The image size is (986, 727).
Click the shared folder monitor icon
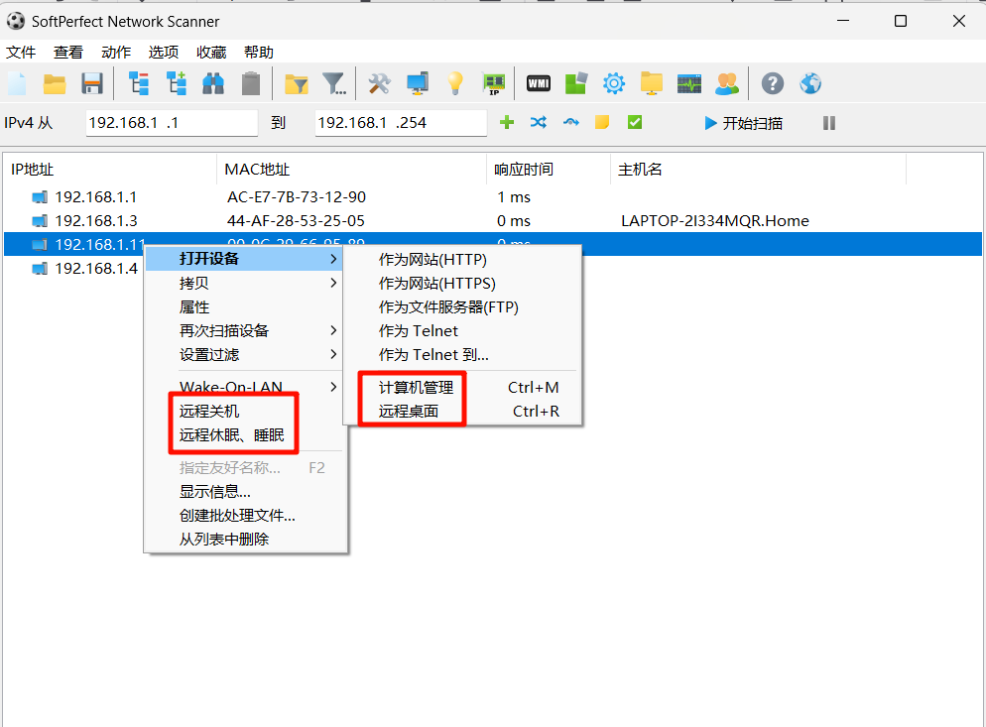[x=652, y=83]
